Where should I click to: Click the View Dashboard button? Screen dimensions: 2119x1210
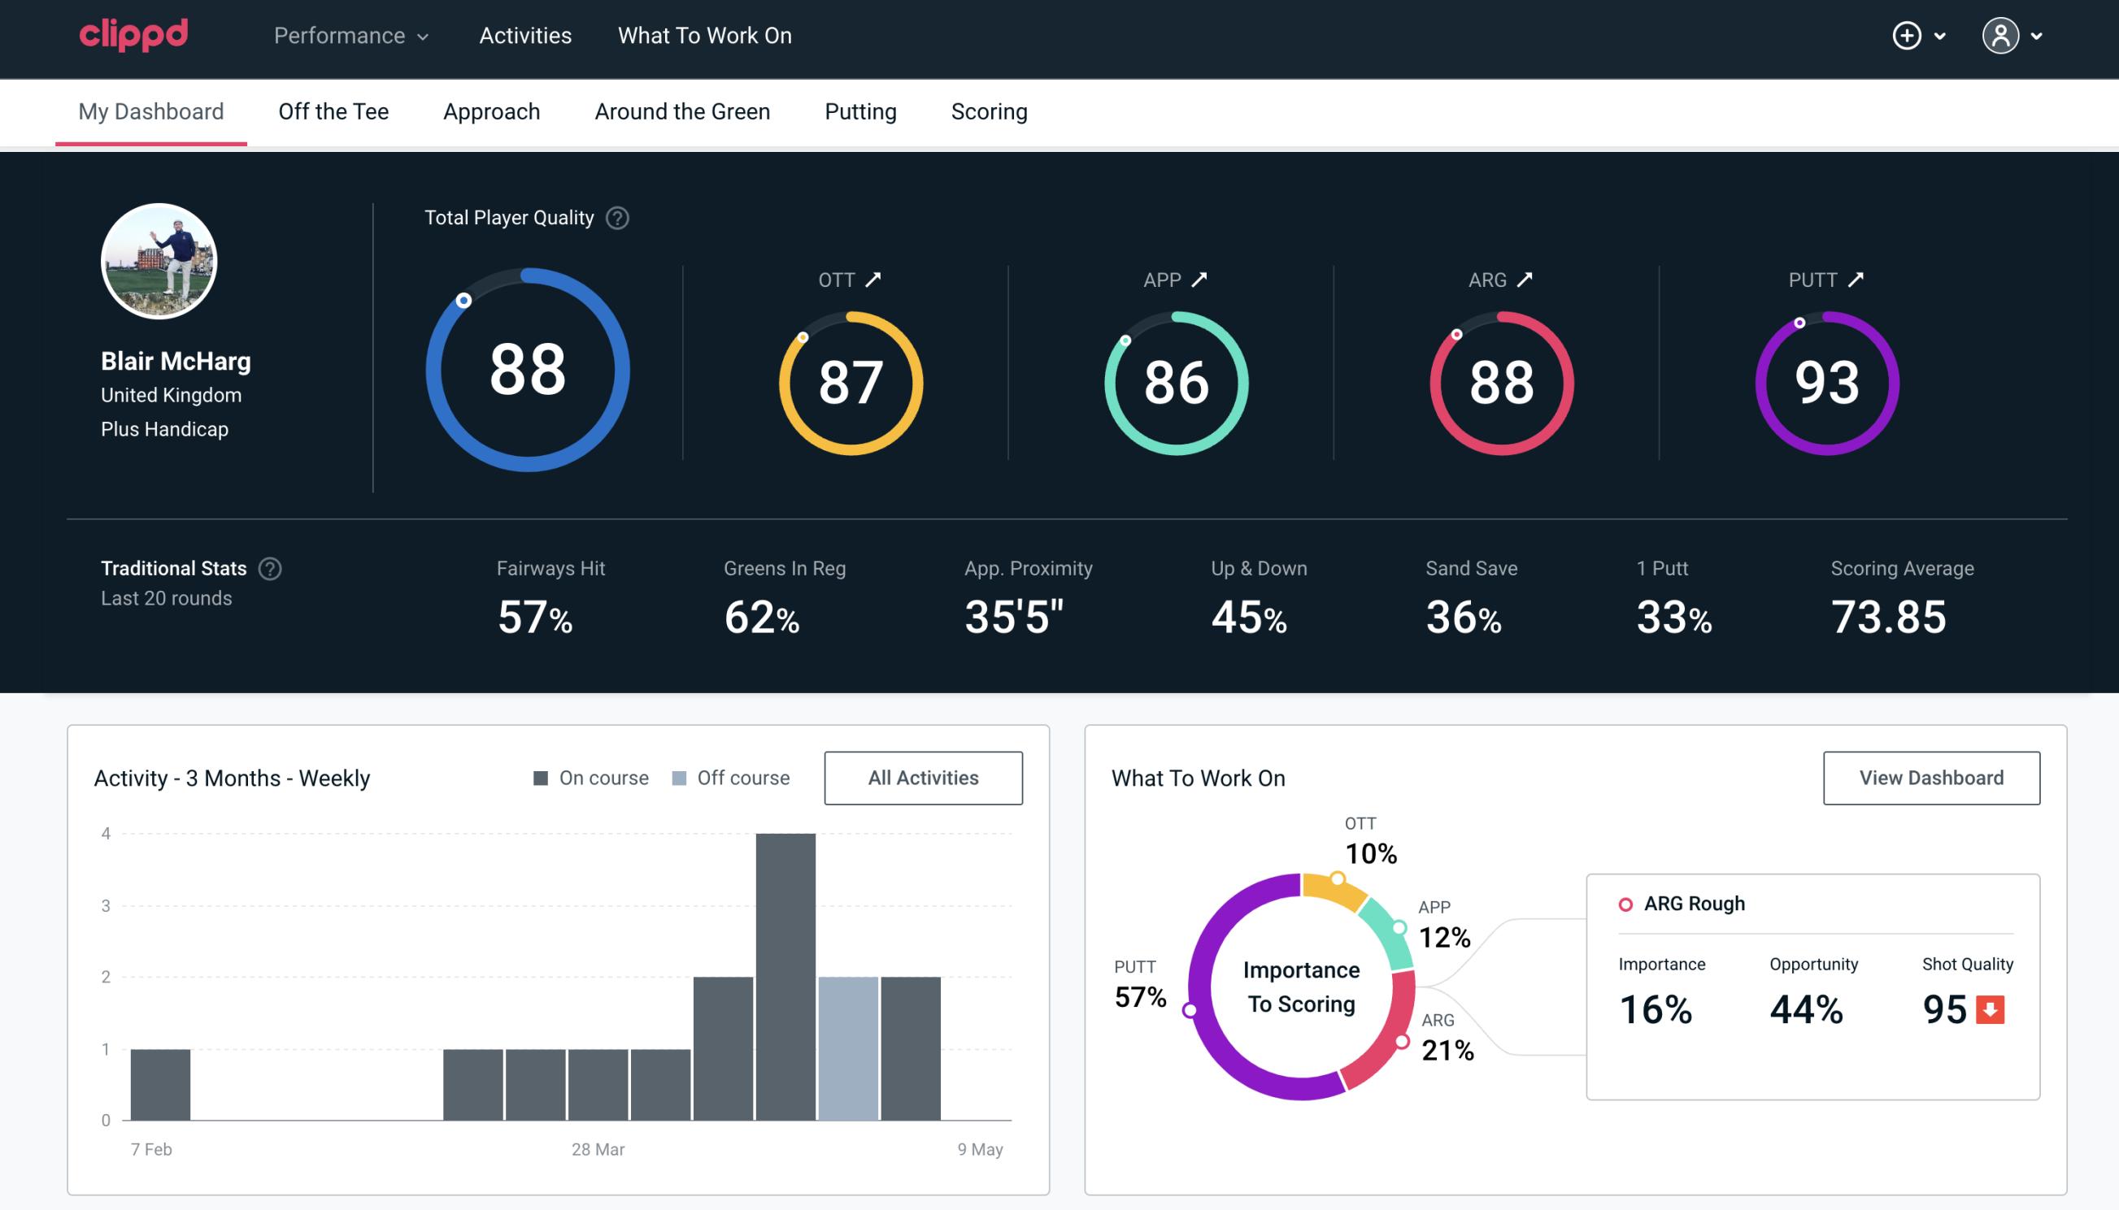(x=1931, y=777)
